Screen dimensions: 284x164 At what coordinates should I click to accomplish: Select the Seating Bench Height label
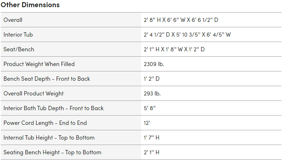click(52, 152)
